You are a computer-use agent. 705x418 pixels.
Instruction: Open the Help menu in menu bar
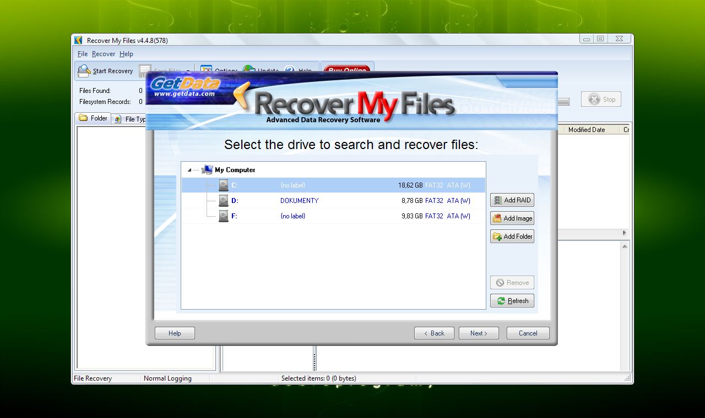tap(126, 54)
